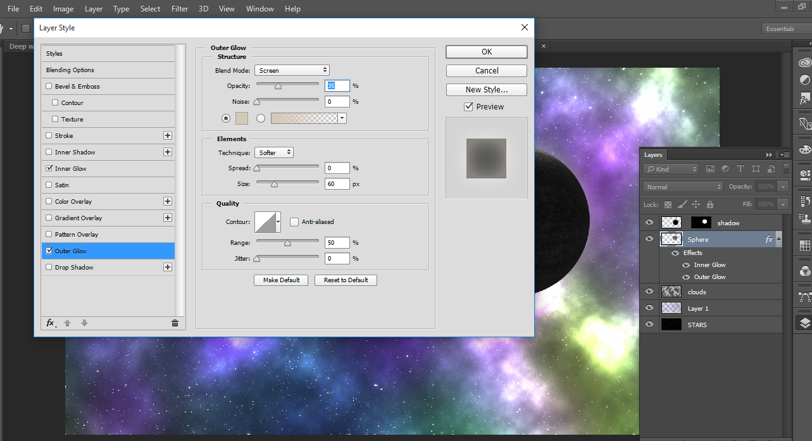The image size is (812, 441).
Task: Open the Window menu
Action: click(x=260, y=8)
